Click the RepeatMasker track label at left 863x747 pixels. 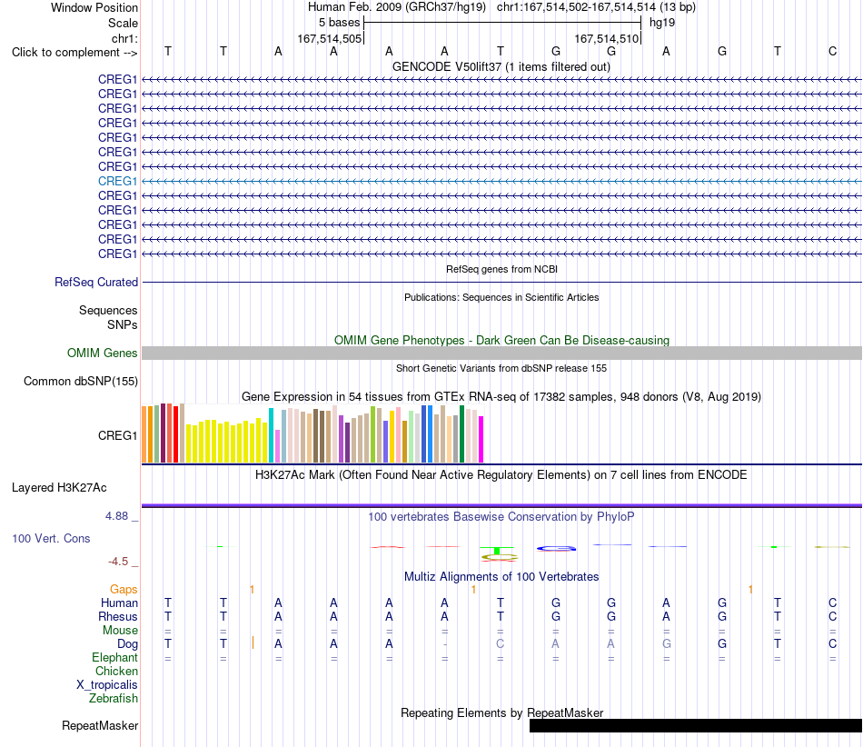pos(100,725)
